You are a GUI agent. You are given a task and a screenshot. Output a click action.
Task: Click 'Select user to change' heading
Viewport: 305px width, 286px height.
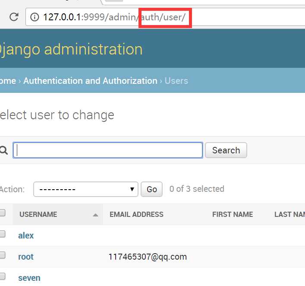pyautogui.click(x=57, y=115)
